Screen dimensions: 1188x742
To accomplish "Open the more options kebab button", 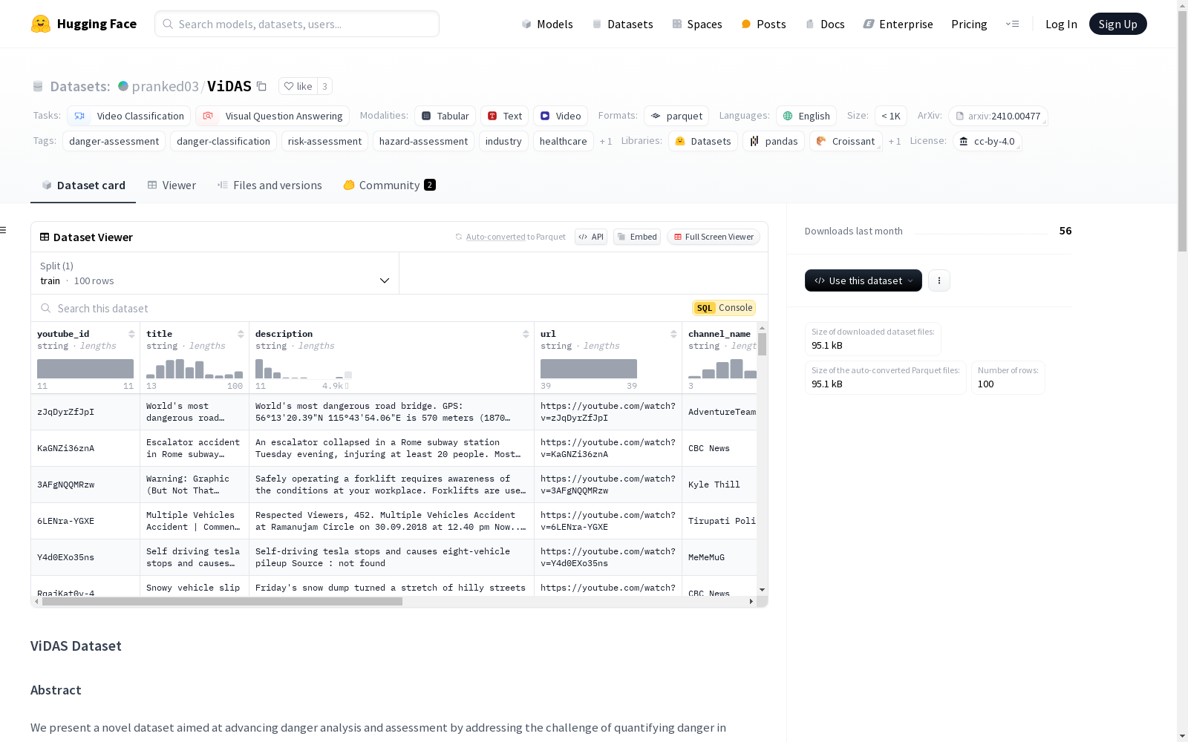I will [939, 280].
